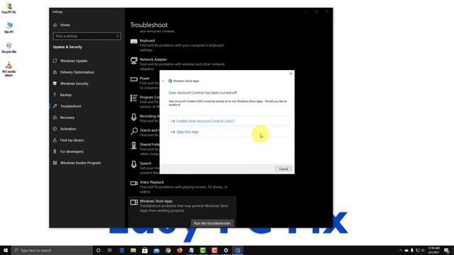
Task: Open For developers settings
Action: [x=72, y=152]
